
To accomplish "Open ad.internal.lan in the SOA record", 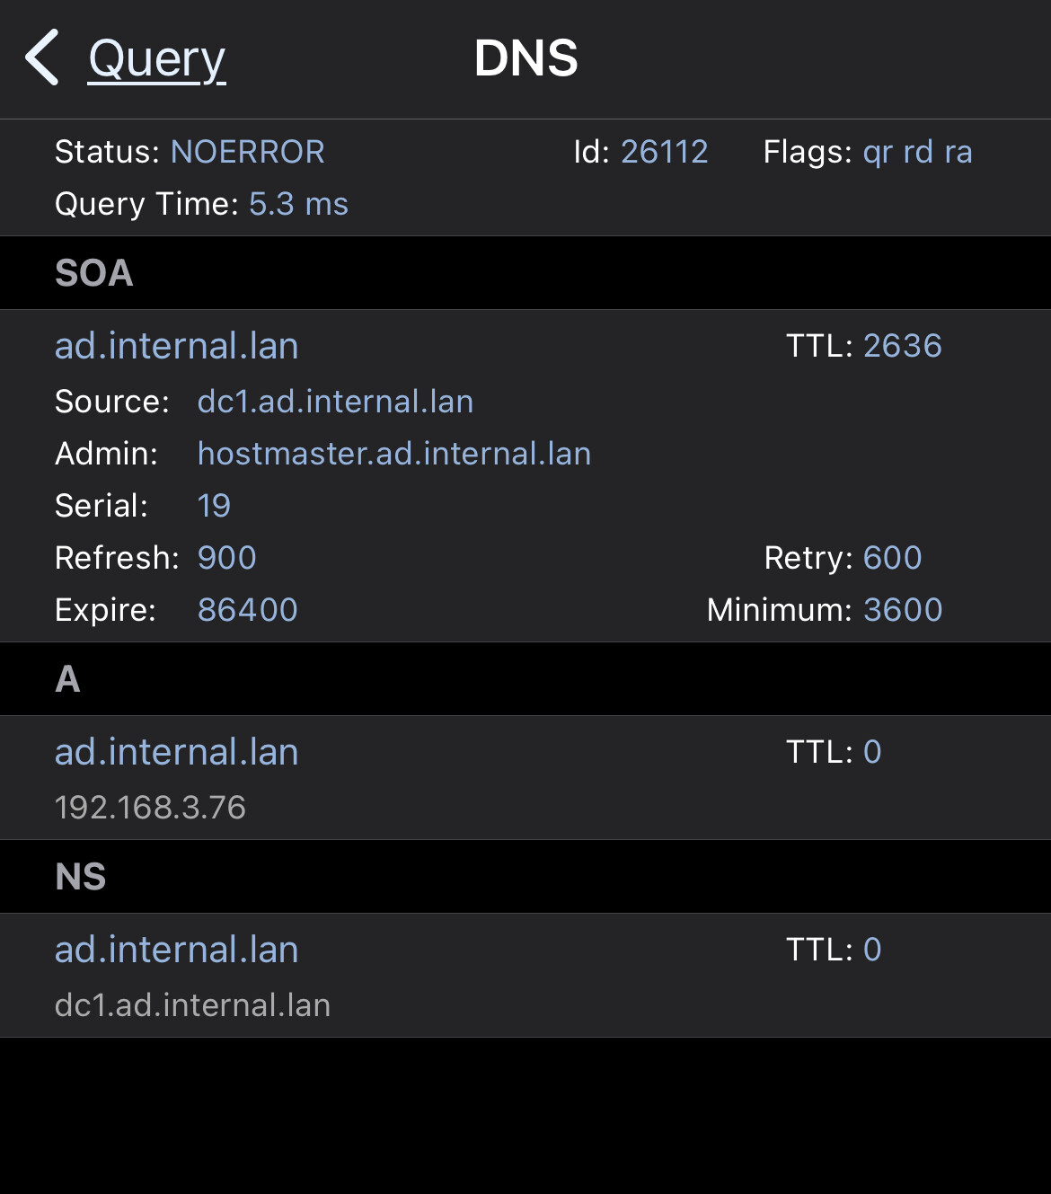I will (176, 346).
